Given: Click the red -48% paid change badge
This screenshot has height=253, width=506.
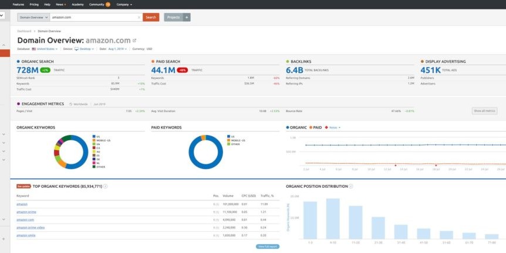Looking at the screenshot, I should point(183,70).
